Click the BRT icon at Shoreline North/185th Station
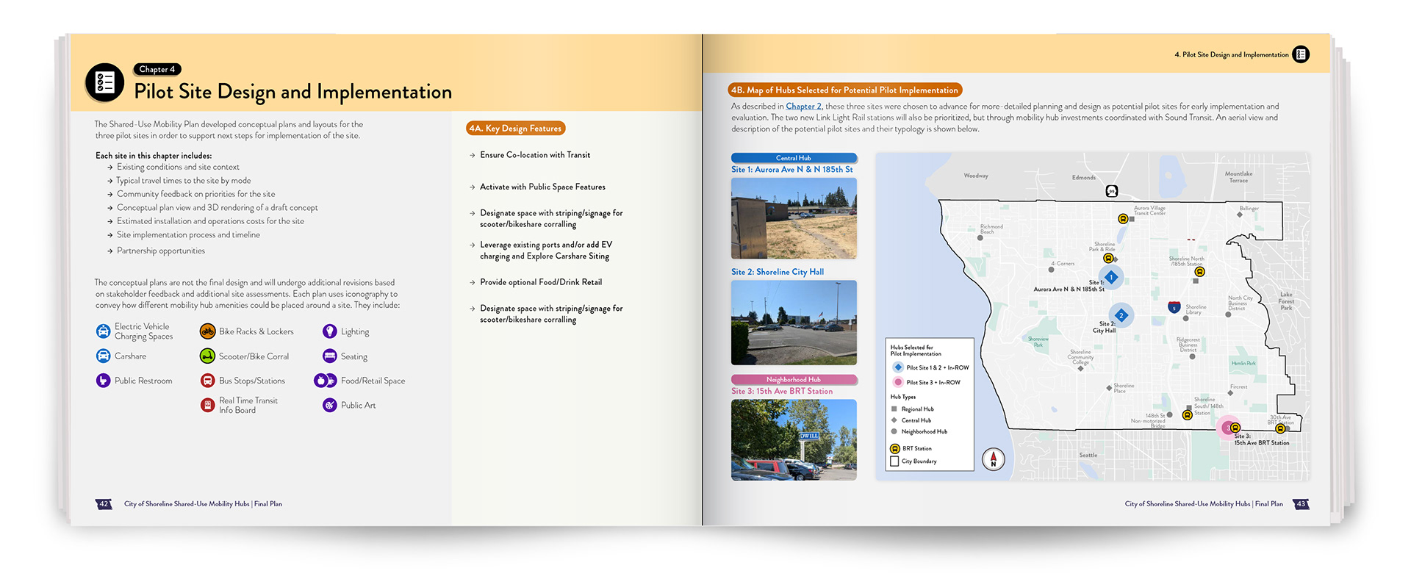This screenshot has height=579, width=1411. (1199, 272)
